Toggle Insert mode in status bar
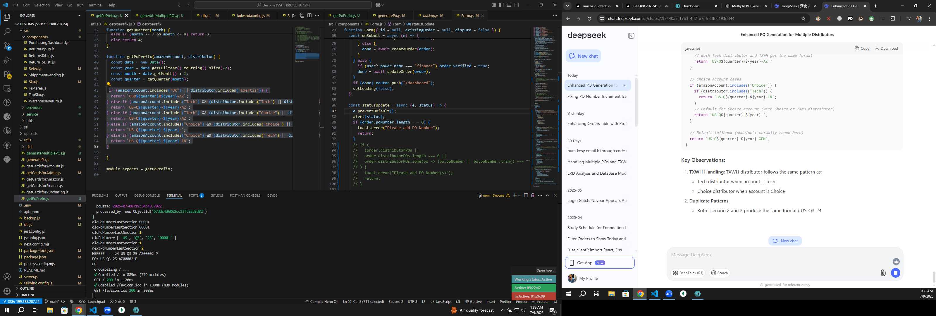936x316 pixels. pos(491,301)
